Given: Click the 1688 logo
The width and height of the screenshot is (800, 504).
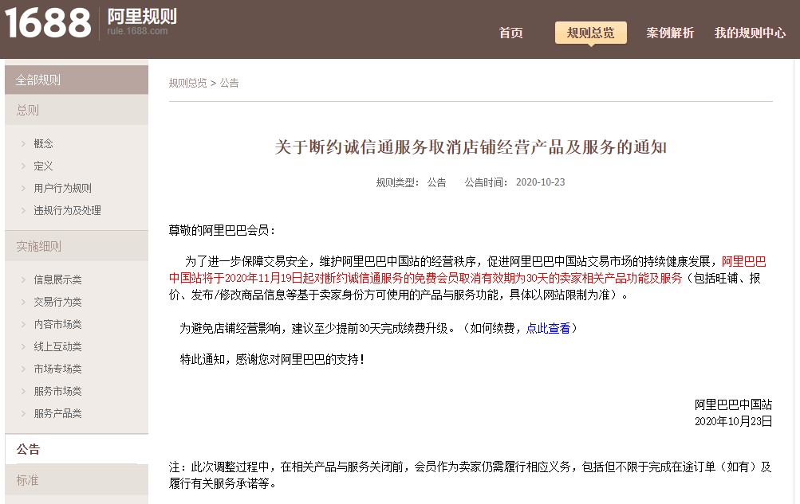Looking at the screenshot, I should click(47, 23).
